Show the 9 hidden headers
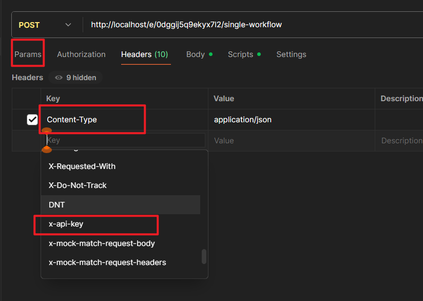423x301 pixels. point(75,78)
